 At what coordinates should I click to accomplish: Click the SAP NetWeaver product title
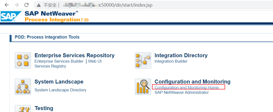click(52, 13)
